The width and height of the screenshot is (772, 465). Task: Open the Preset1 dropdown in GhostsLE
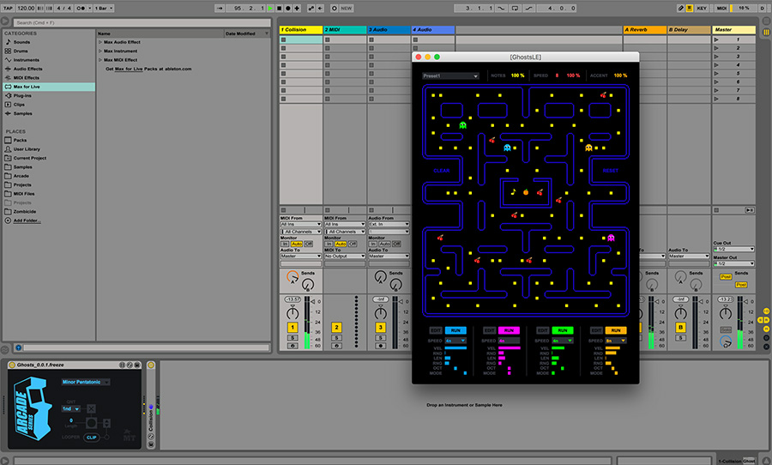[450, 75]
